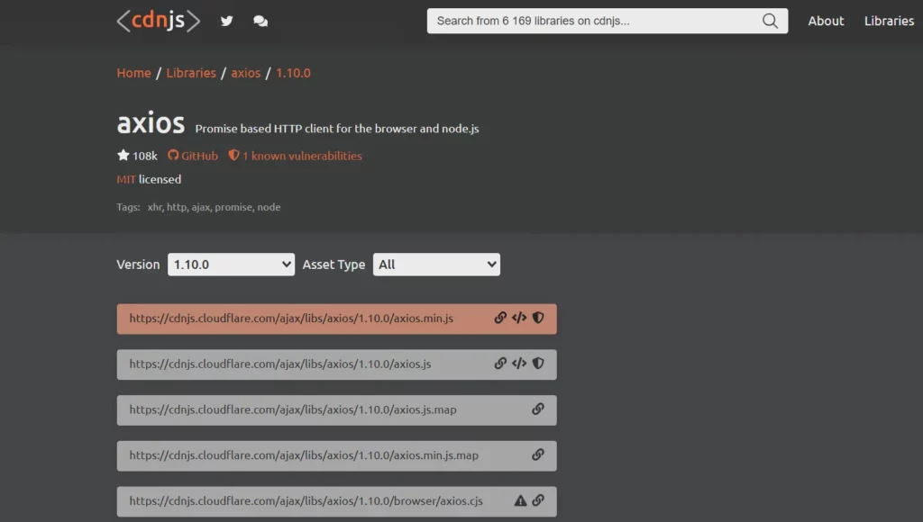Copy URL icon for axios.min.js
The width and height of the screenshot is (923, 522).
click(499, 318)
